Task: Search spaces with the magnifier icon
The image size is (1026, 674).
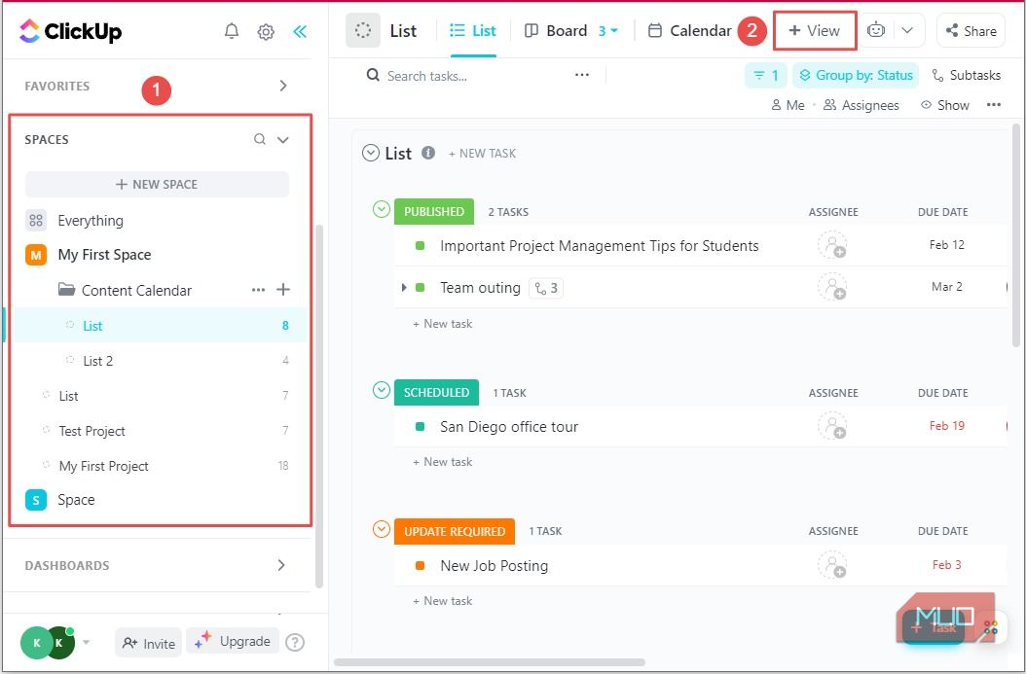Action: pos(260,139)
